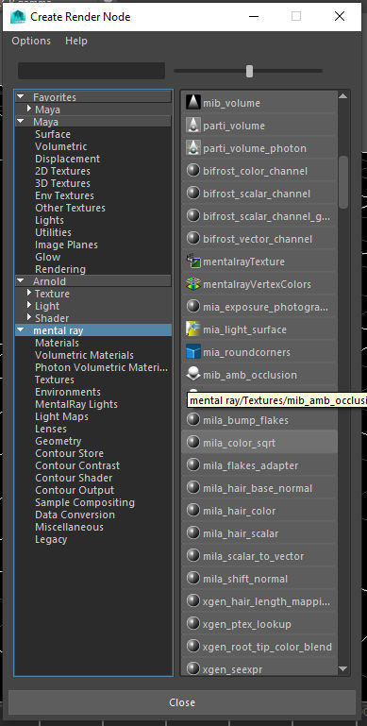The image size is (367, 726).
Task: Collapse the Favorites category arrow
Action: click(21, 97)
